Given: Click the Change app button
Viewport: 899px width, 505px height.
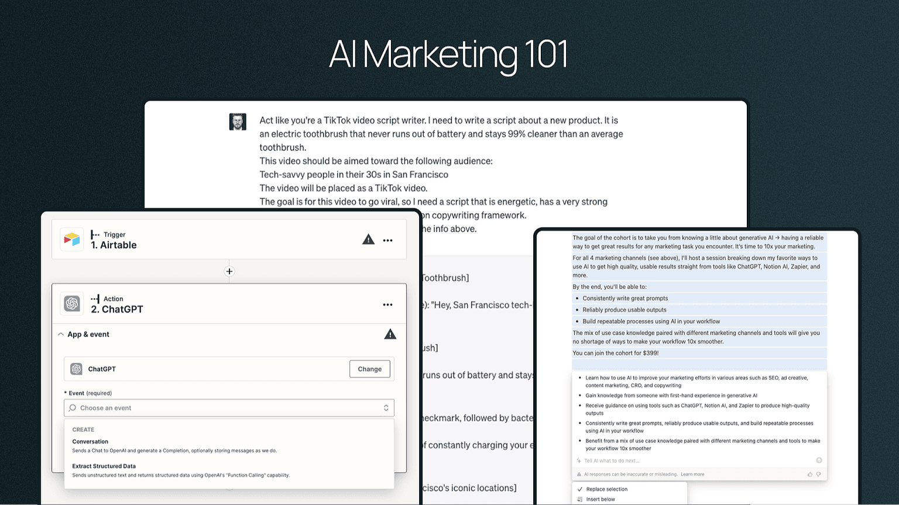Looking at the screenshot, I should click(x=370, y=369).
